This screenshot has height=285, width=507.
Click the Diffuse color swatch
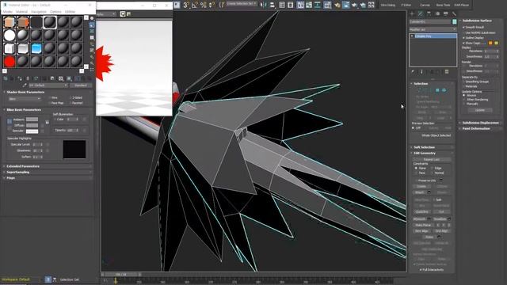[x=32, y=125]
